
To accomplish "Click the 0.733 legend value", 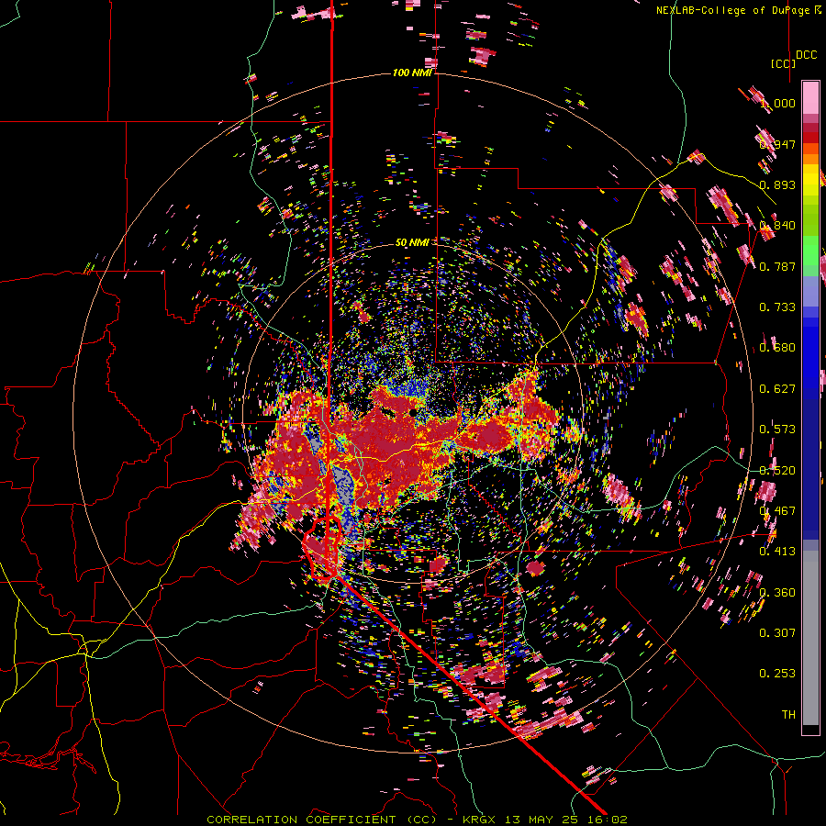I will click(x=777, y=307).
